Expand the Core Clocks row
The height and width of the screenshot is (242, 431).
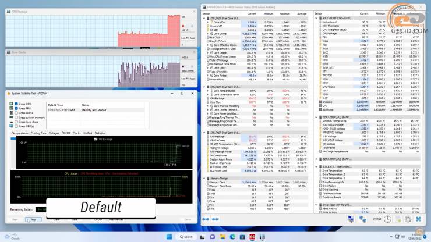[208, 34]
